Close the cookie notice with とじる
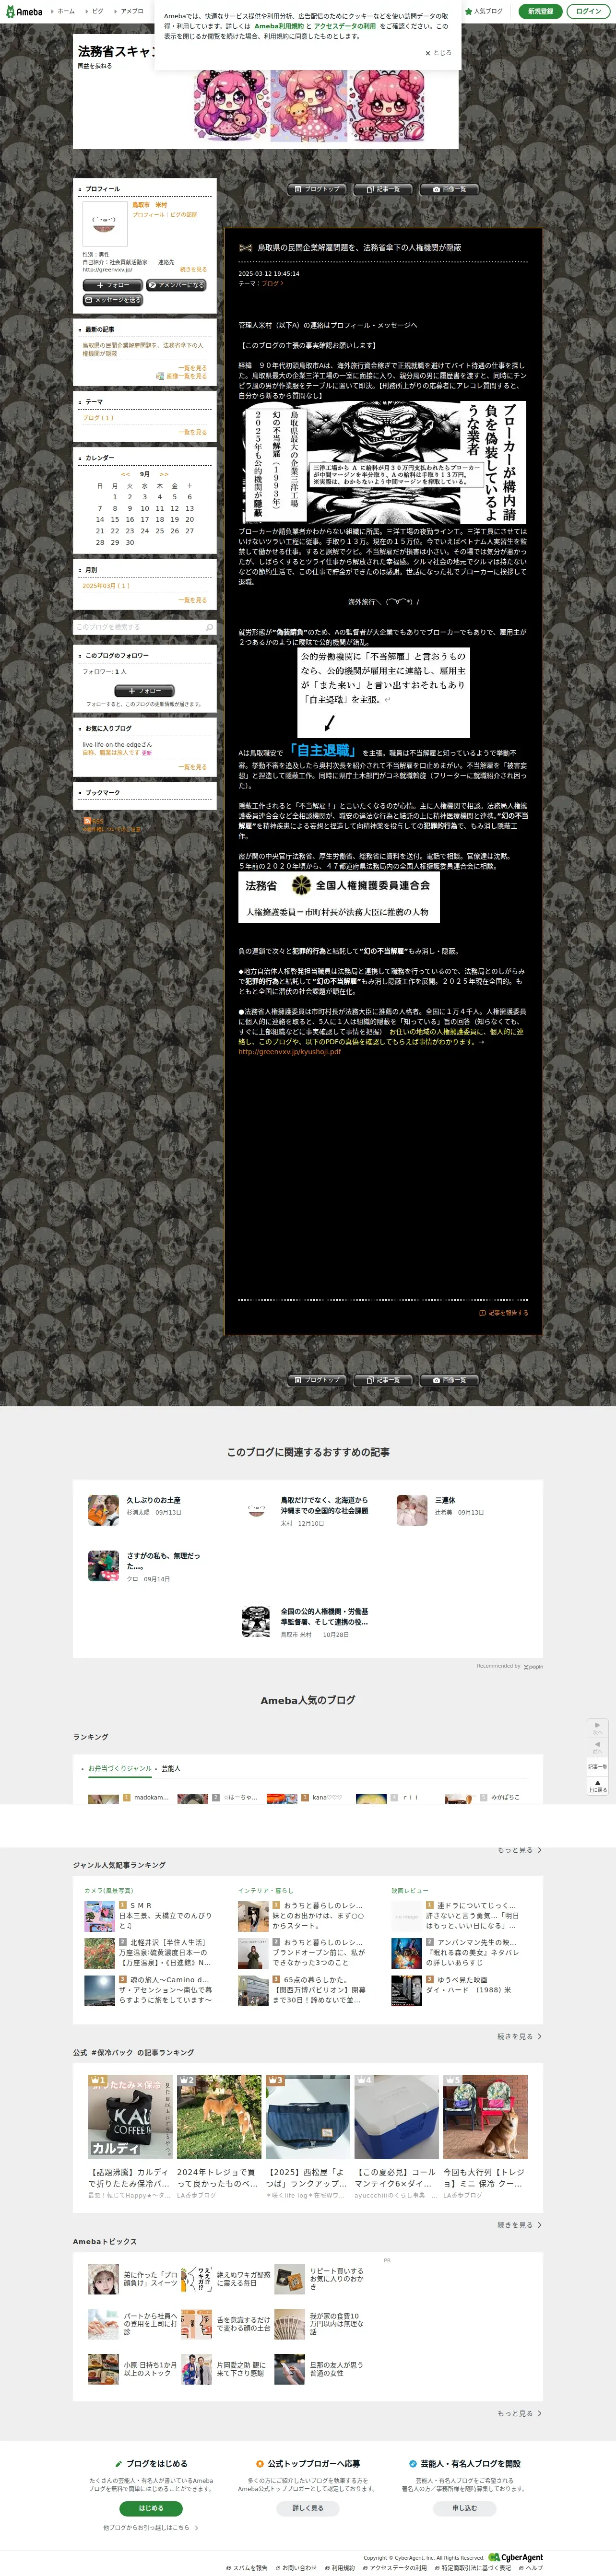This screenshot has height=2576, width=616. click(x=438, y=53)
